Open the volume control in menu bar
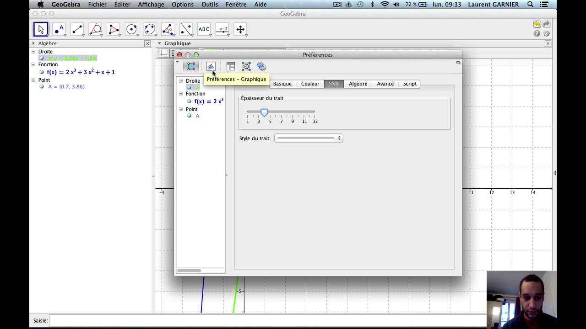Screen dimensions: 586x329 (396, 5)
